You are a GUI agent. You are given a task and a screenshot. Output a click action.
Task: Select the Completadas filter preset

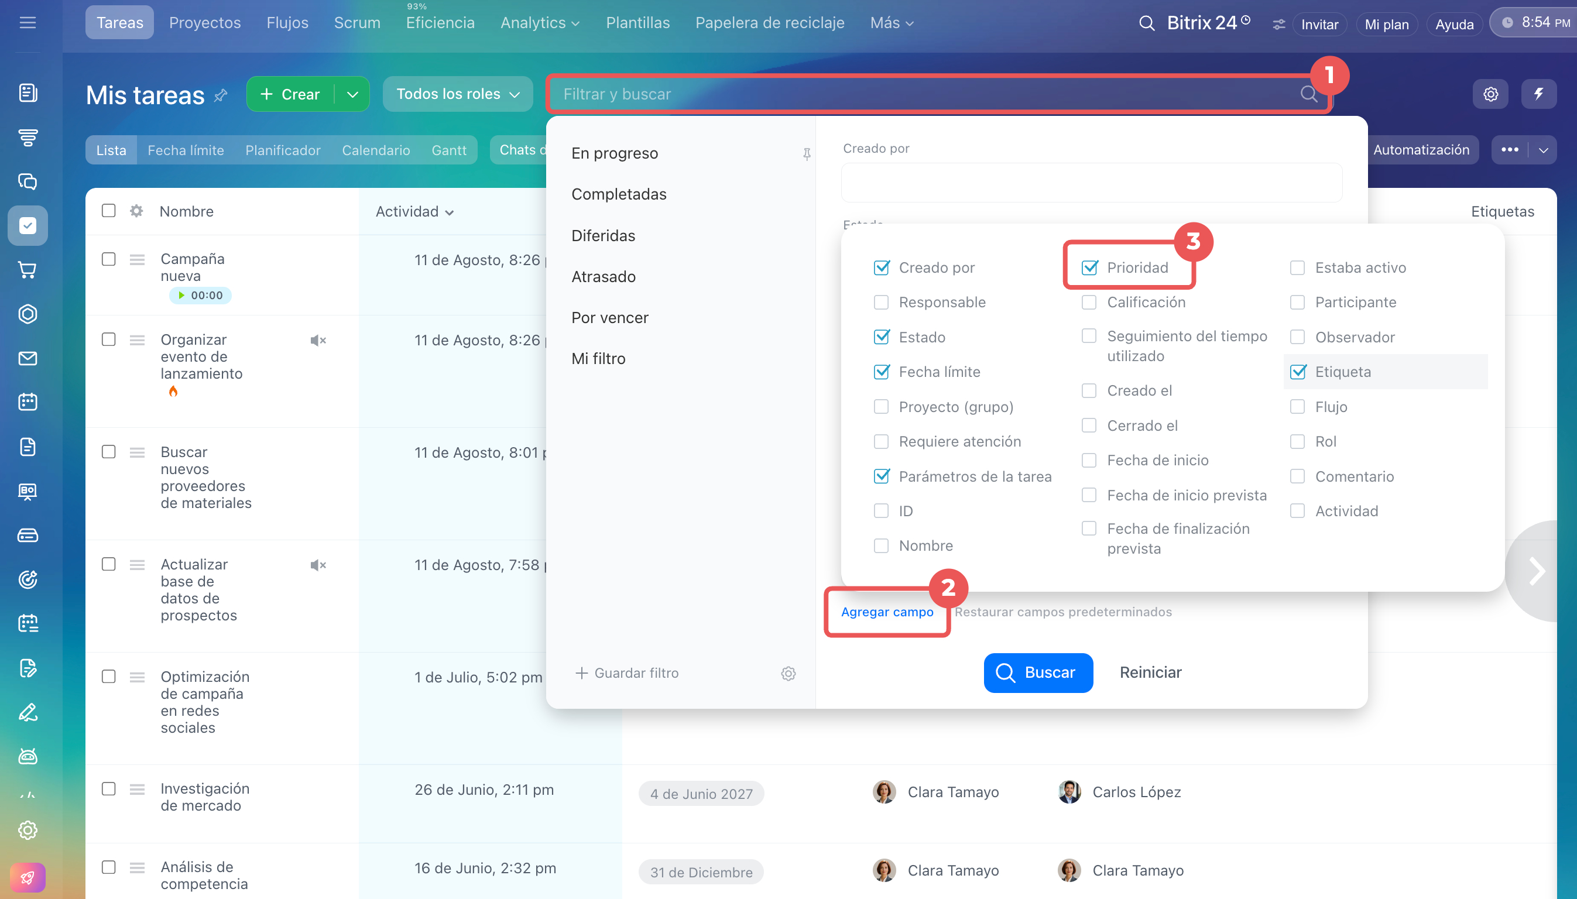[619, 194]
